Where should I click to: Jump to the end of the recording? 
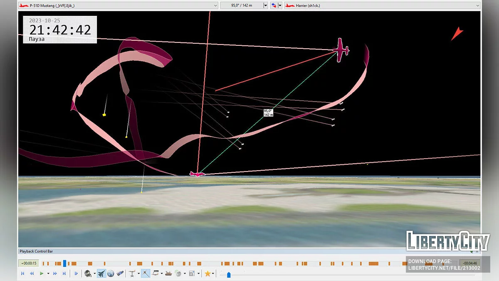pos(64,274)
